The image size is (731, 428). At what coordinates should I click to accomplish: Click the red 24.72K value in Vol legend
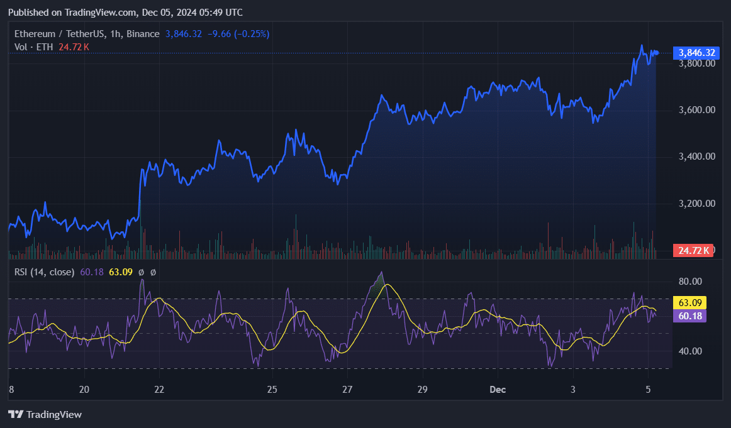point(73,47)
